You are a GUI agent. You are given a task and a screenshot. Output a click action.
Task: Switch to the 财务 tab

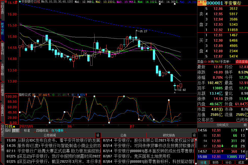pyautogui.click(x=216, y=163)
